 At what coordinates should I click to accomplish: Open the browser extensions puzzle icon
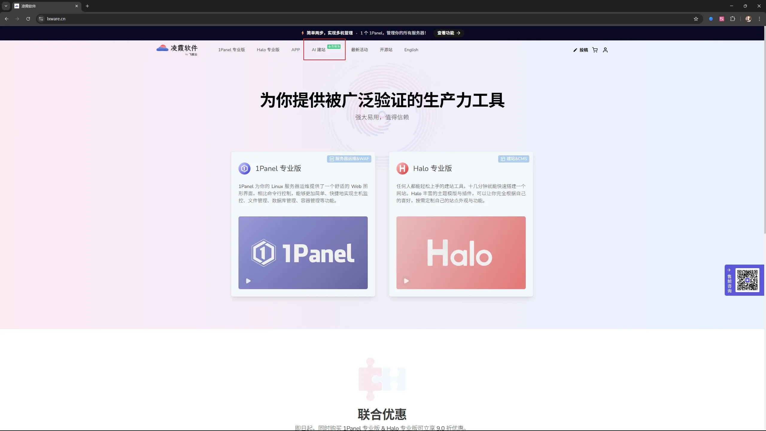tap(732, 19)
